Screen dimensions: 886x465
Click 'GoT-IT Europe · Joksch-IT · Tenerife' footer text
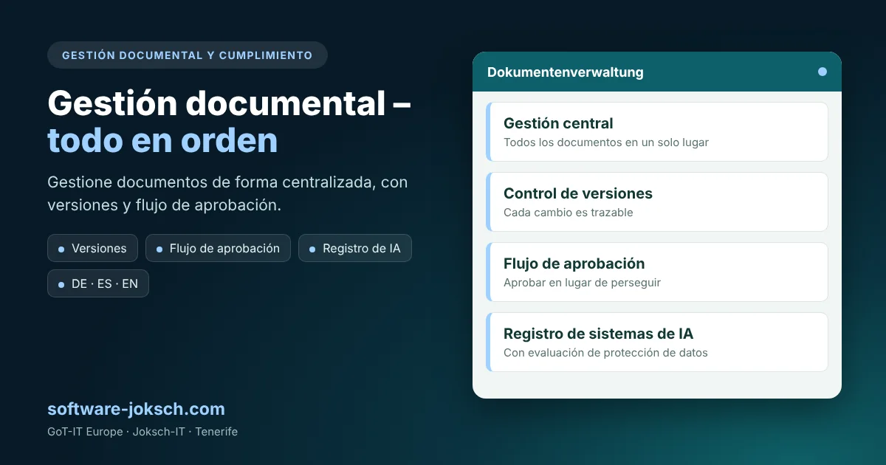(142, 432)
